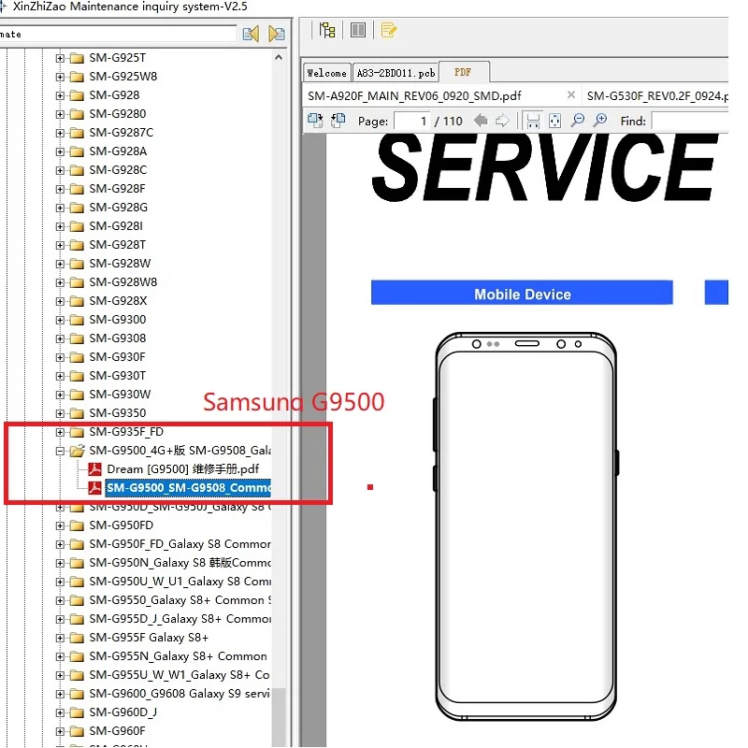Toggle the tree view panel icon
Screen dimensions: 748x748
[x=327, y=30]
